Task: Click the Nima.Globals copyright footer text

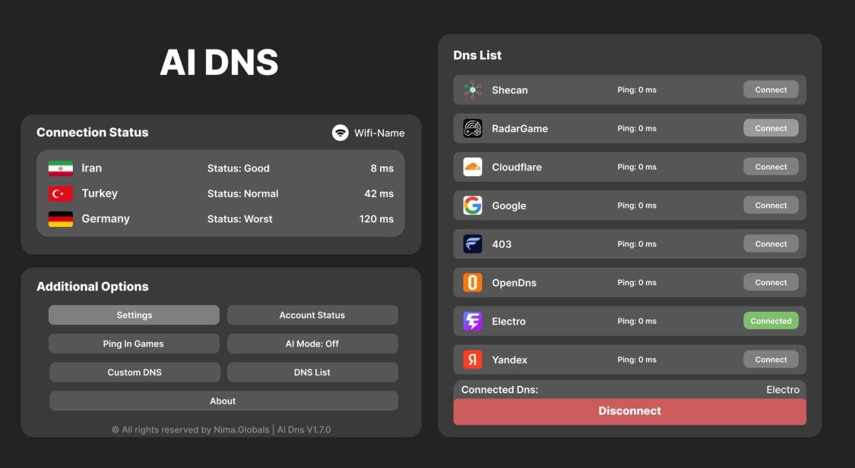Action: (221, 430)
